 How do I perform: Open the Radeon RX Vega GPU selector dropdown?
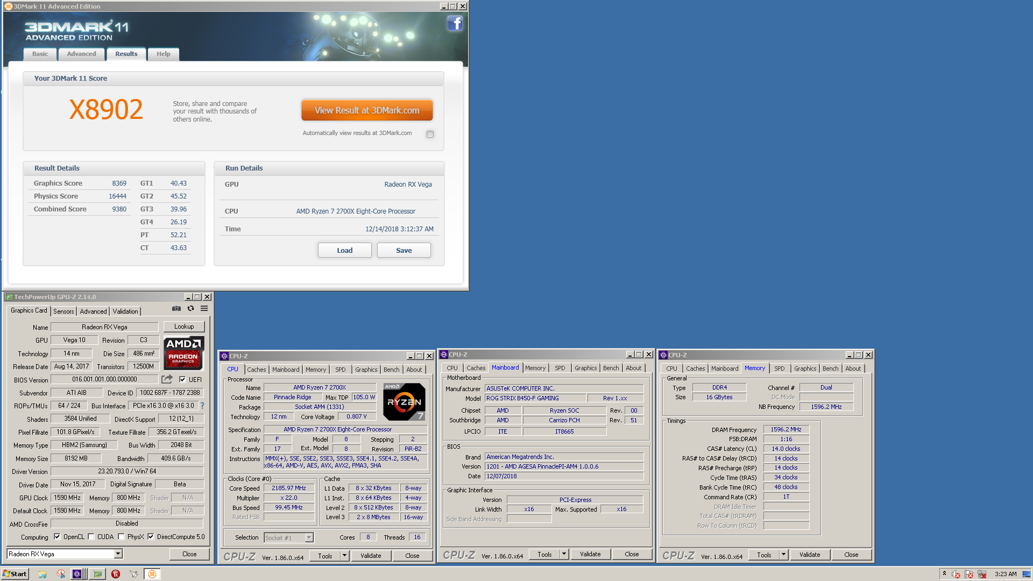118,554
